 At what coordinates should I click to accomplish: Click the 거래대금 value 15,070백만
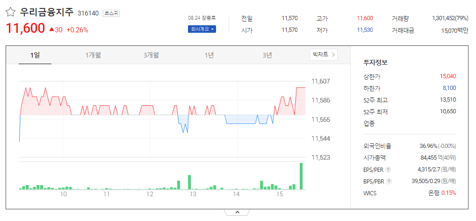(454, 30)
